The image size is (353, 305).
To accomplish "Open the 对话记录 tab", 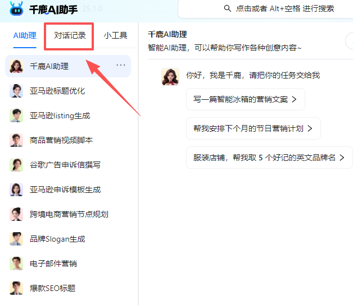I will pos(70,35).
